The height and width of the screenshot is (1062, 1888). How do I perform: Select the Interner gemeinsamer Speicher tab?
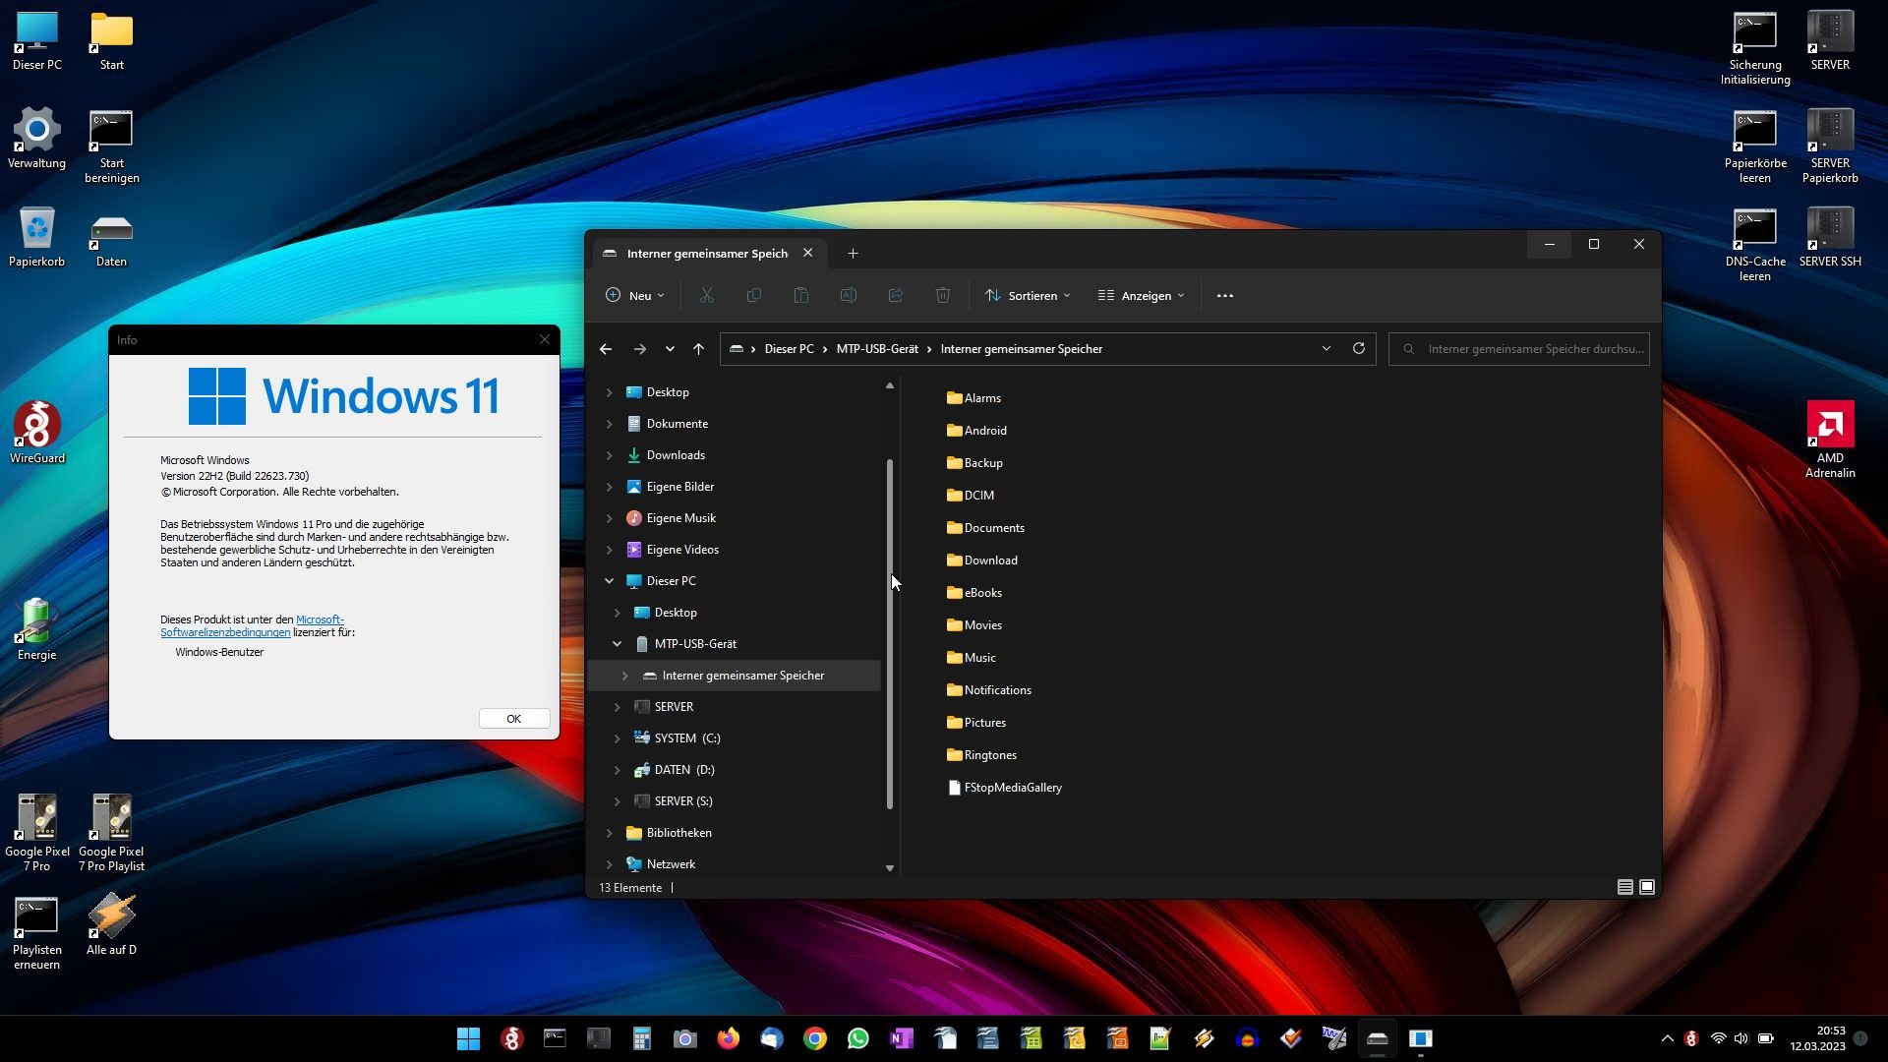click(706, 254)
